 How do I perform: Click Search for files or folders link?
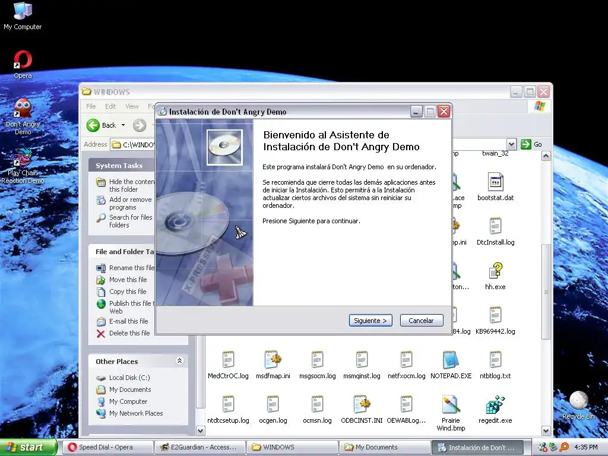click(x=125, y=221)
